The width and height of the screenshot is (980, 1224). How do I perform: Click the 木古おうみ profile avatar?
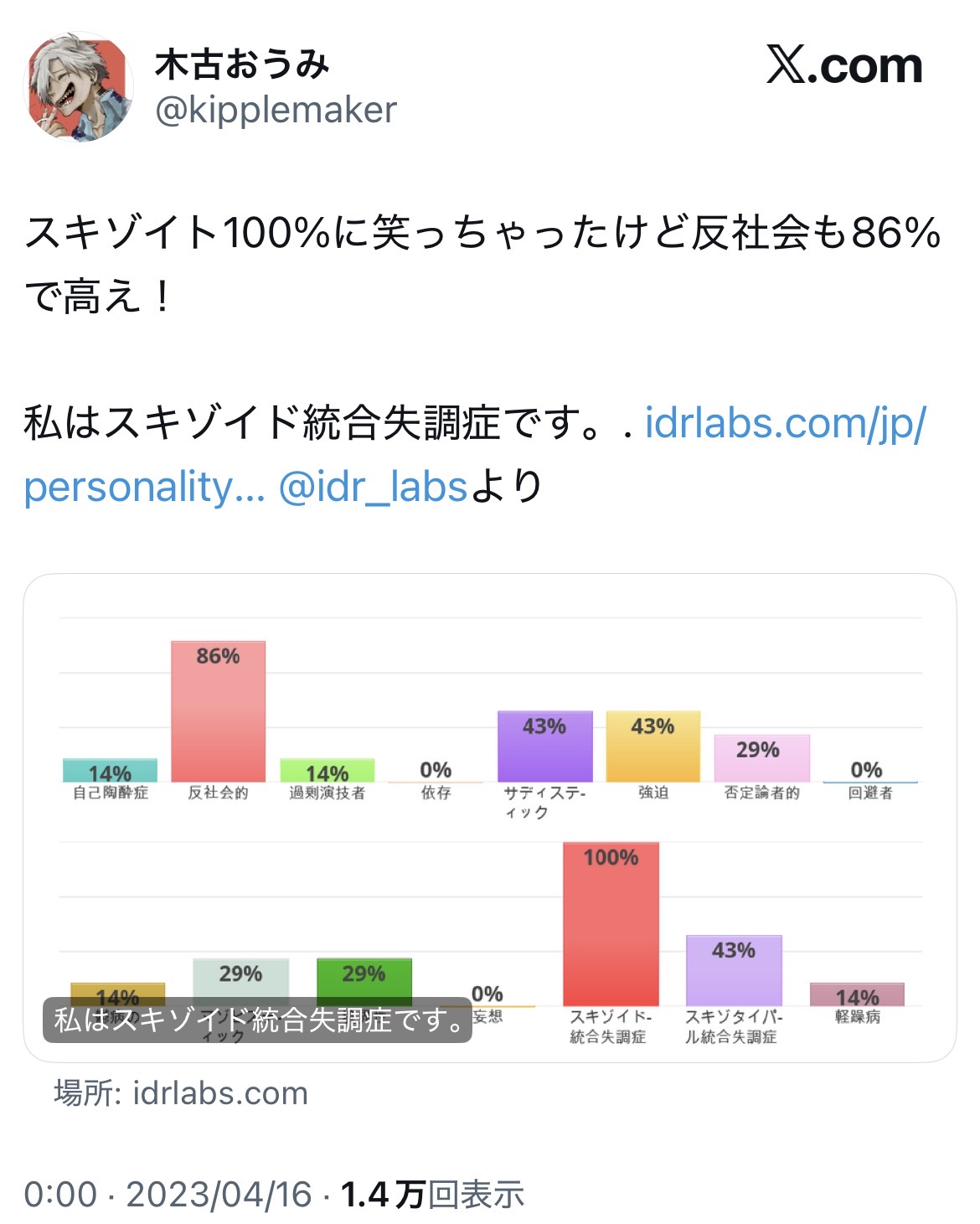tap(80, 87)
